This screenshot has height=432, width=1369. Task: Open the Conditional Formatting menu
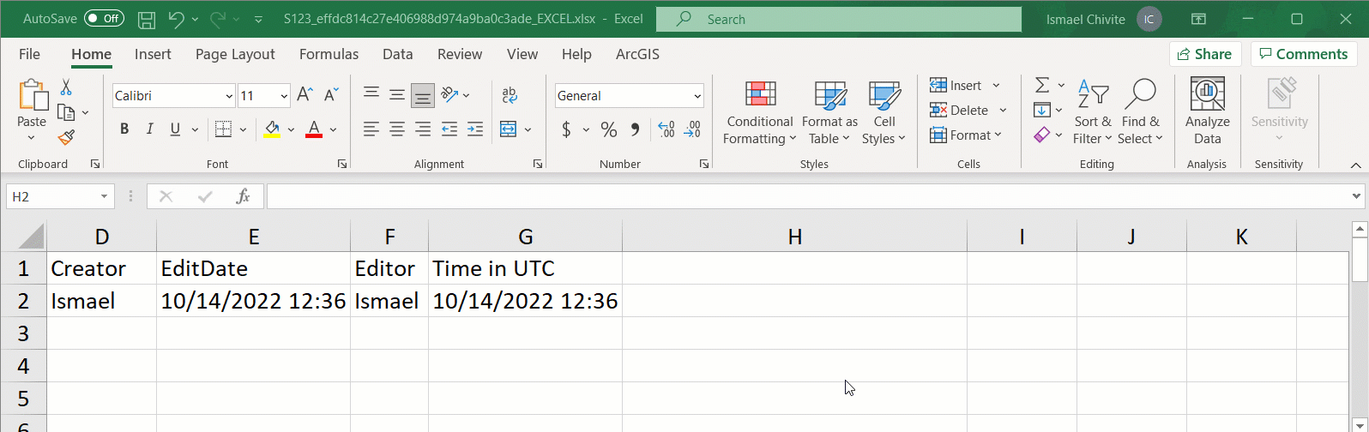[759, 112]
